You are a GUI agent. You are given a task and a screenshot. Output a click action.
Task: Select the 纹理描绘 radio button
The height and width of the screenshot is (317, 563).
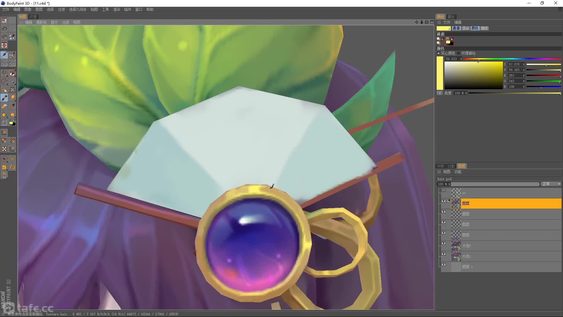pos(459,53)
